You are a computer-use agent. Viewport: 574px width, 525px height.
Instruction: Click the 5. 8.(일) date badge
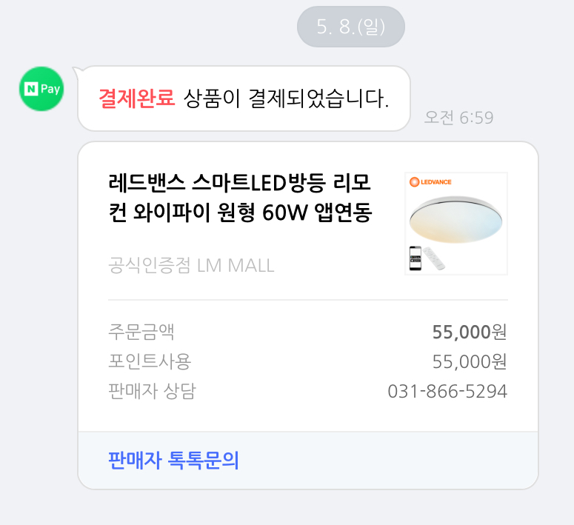[351, 27]
